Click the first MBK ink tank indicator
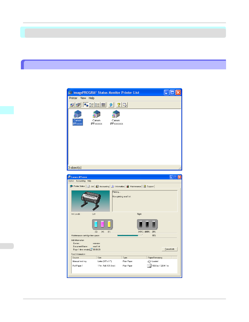 click(141, 224)
